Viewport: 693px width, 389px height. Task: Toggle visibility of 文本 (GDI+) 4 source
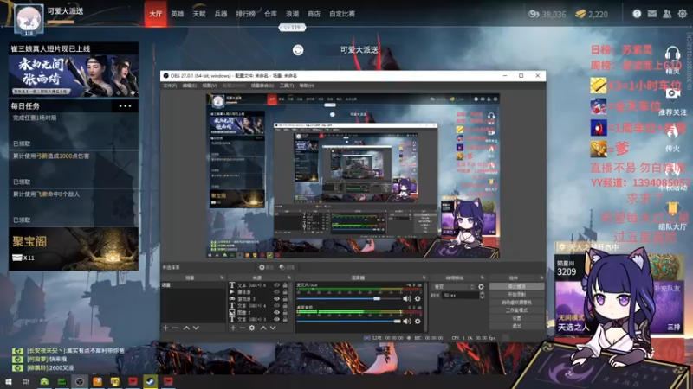(276, 306)
